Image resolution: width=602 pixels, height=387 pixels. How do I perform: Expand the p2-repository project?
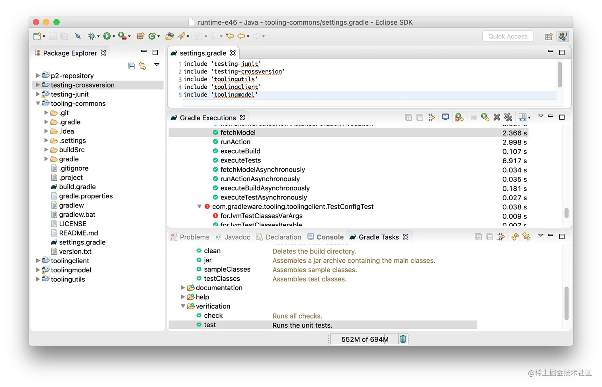point(38,75)
